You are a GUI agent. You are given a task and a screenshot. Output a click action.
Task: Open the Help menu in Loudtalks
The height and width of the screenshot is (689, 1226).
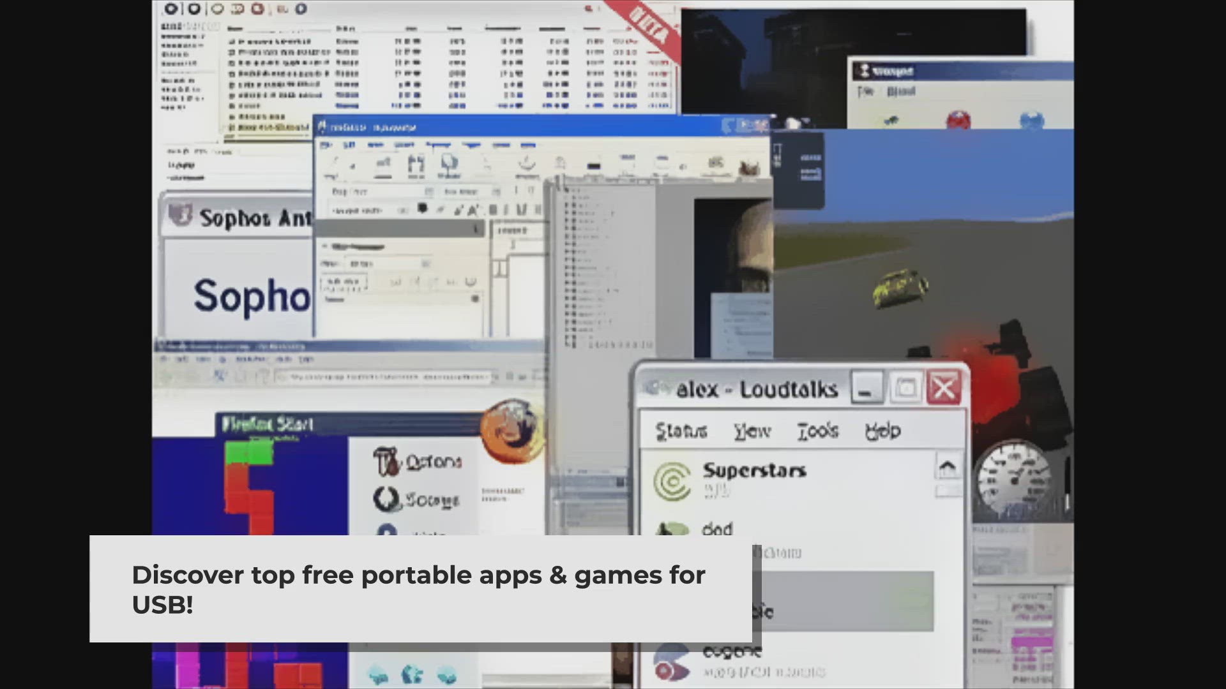[x=883, y=431]
